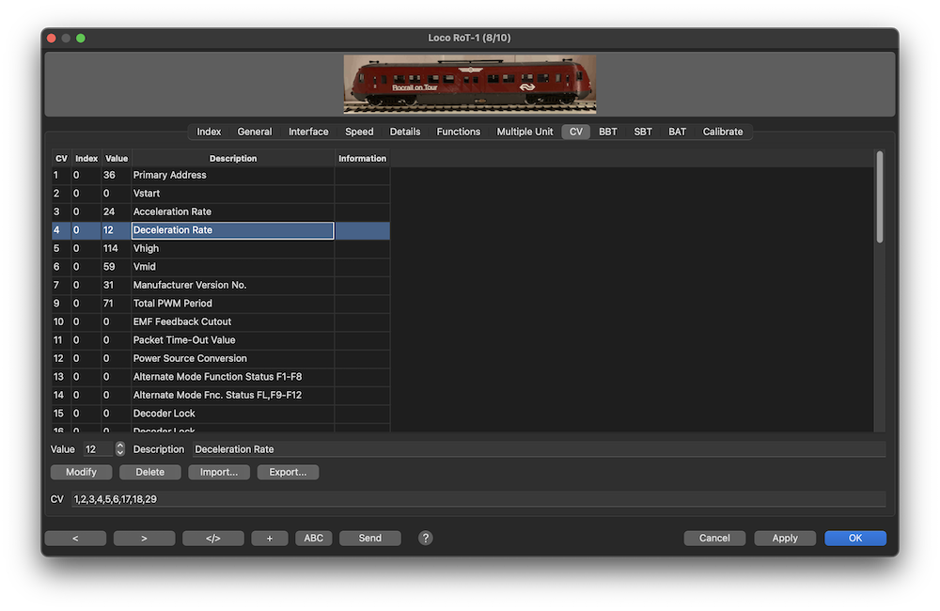Click the Description text field
This screenshot has height=611, width=940.
click(536, 449)
